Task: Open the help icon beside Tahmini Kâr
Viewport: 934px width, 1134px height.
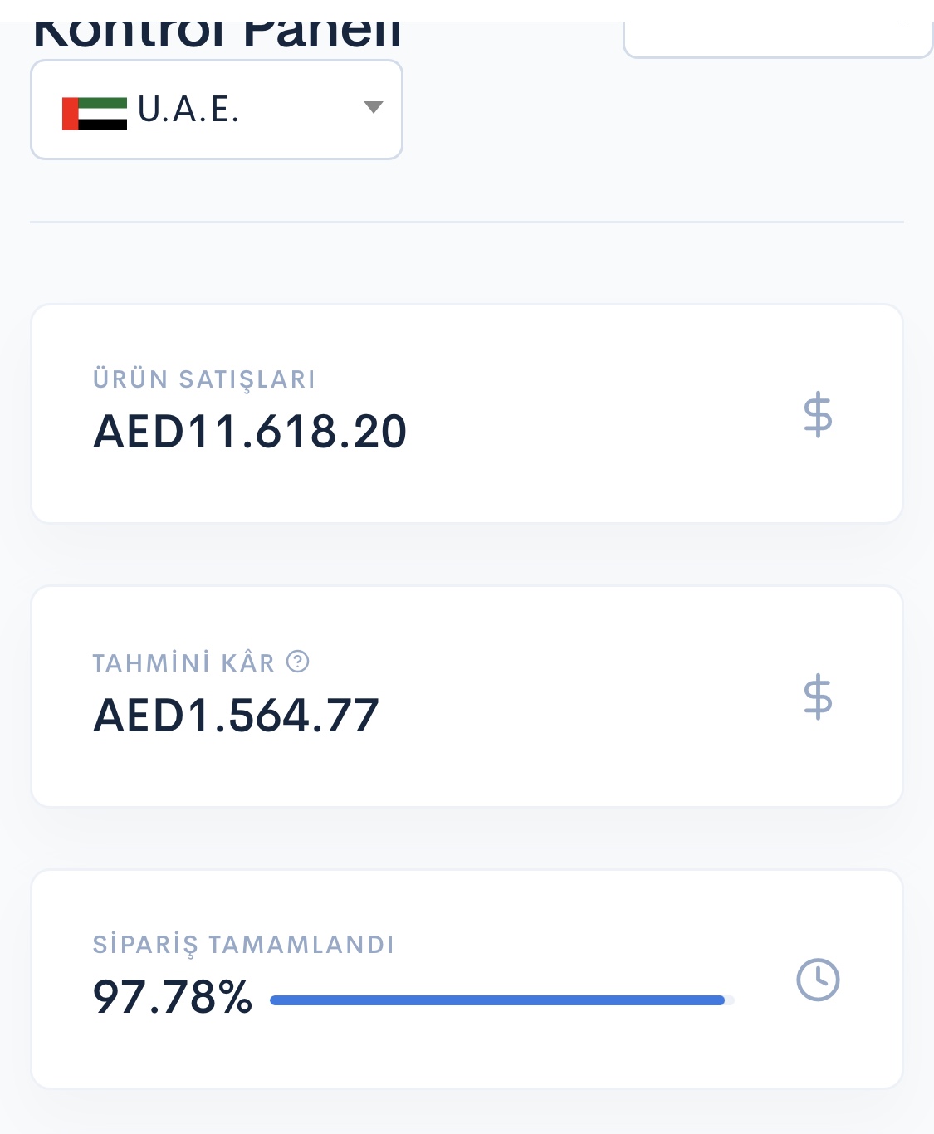Action: coord(297,662)
